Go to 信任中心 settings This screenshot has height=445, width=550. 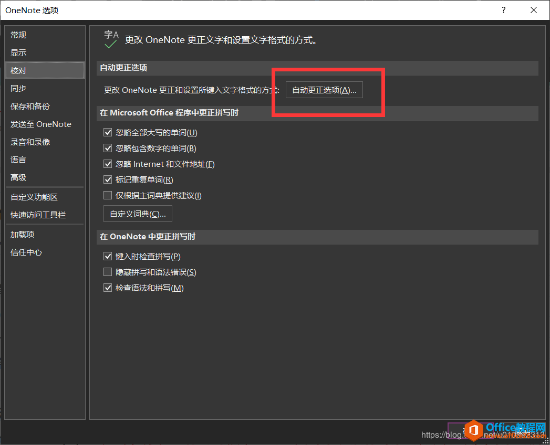point(45,252)
